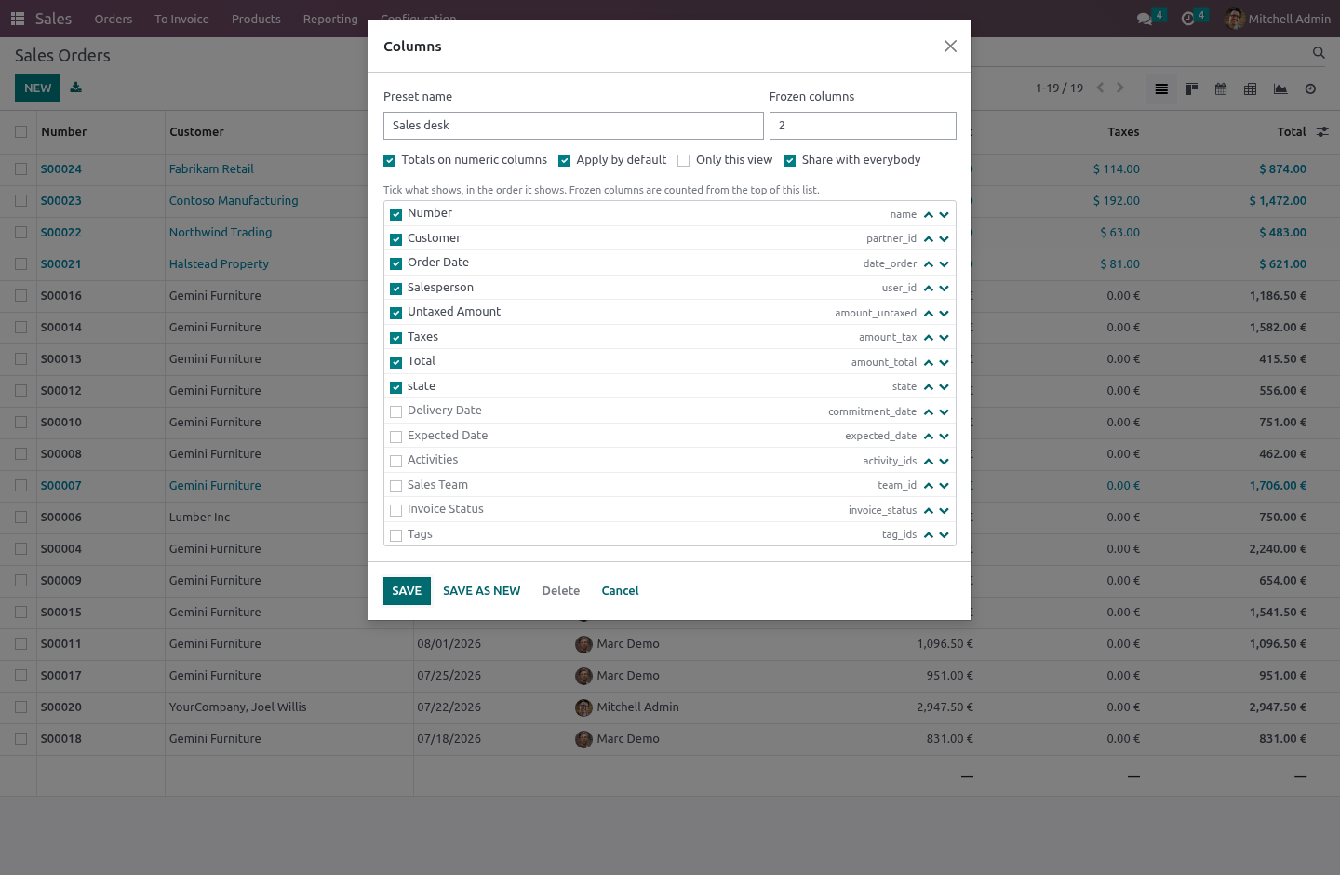Move Number column down
This screenshot has width=1340, height=875.
pos(945,214)
